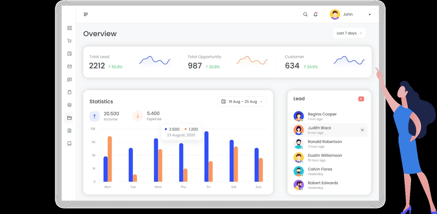Screen dimensions: 437x214
Task: Open the calendar sidebar icon
Action: [x=70, y=54]
